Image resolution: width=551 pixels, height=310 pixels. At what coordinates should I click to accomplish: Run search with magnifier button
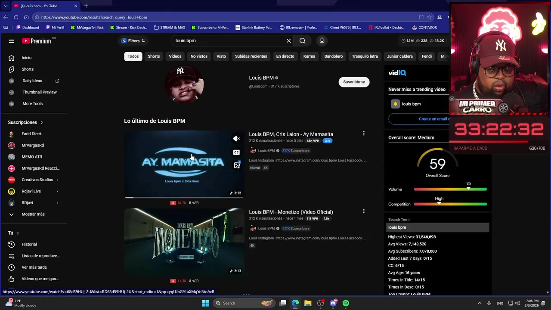coord(303,41)
